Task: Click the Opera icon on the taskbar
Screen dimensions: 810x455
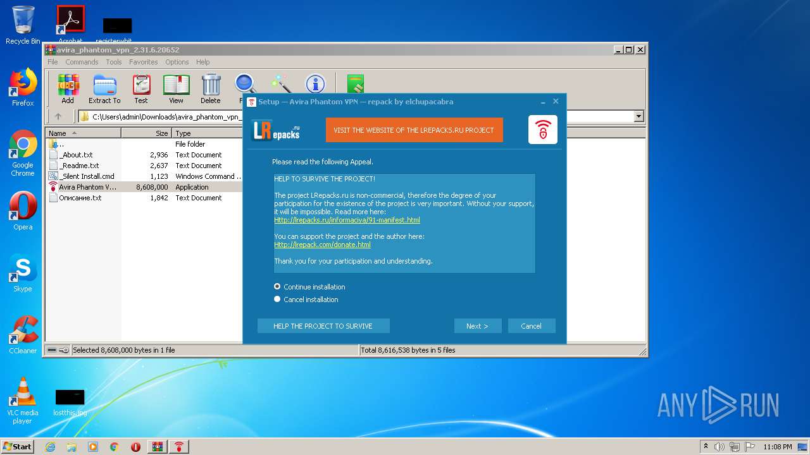Action: [x=135, y=447]
